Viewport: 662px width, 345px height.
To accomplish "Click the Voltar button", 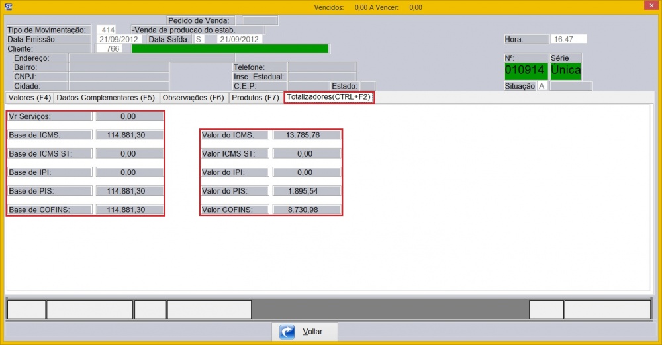I will click(305, 332).
